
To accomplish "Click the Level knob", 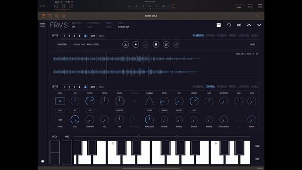I will pos(75,119).
